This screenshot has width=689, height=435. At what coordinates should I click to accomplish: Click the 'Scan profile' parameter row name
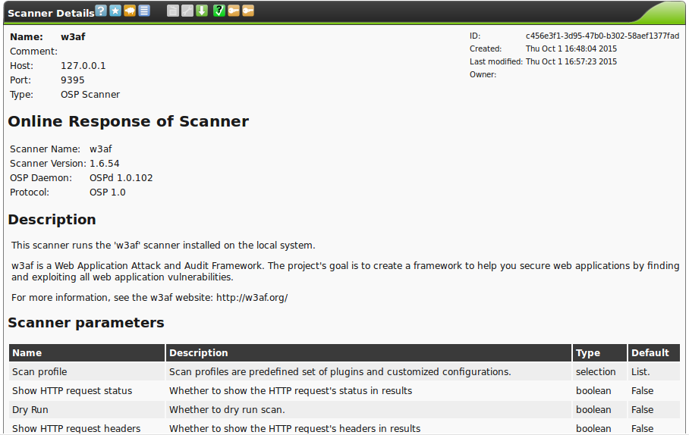click(x=39, y=372)
